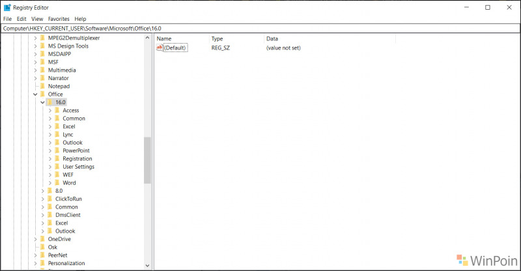Expand the User Settings subkey
521x271 pixels.
pos(50,167)
